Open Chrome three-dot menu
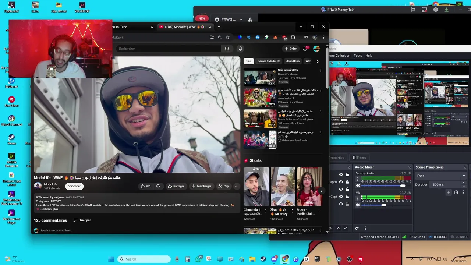Viewport: 471px width, 265px height. [x=324, y=37]
